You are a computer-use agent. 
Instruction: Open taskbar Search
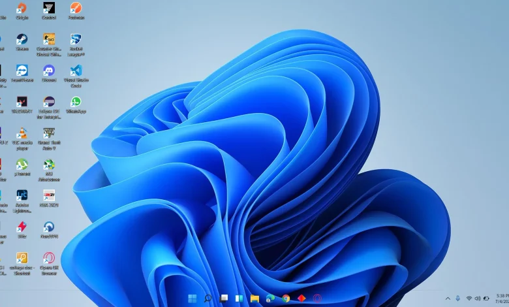pyautogui.click(x=208, y=299)
